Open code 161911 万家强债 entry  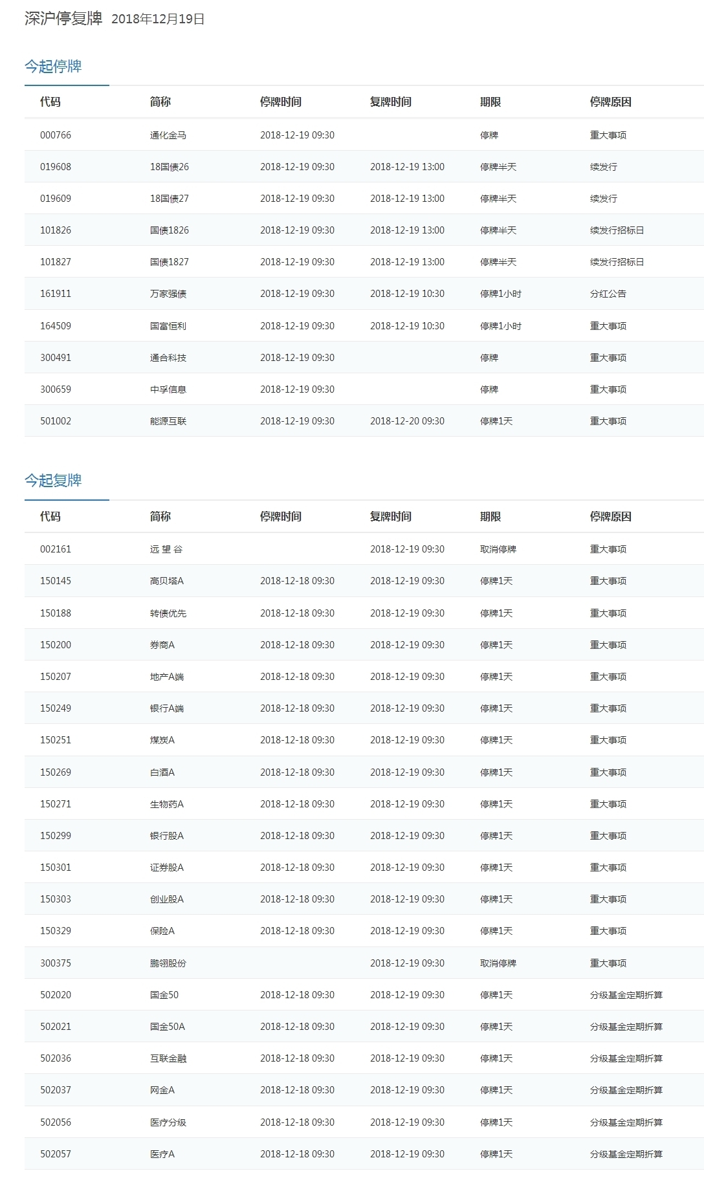point(56,294)
